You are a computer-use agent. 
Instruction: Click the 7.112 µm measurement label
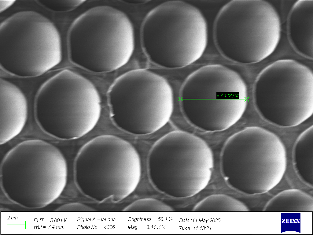tap(228, 95)
